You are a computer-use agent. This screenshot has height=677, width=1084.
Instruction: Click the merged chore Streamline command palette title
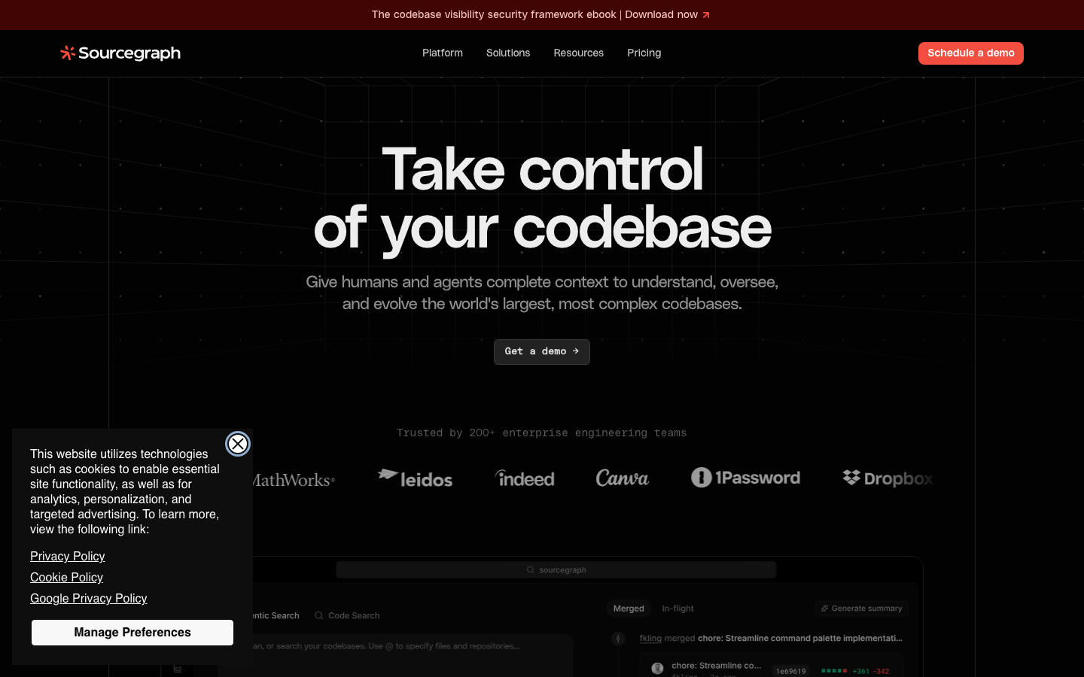800,638
